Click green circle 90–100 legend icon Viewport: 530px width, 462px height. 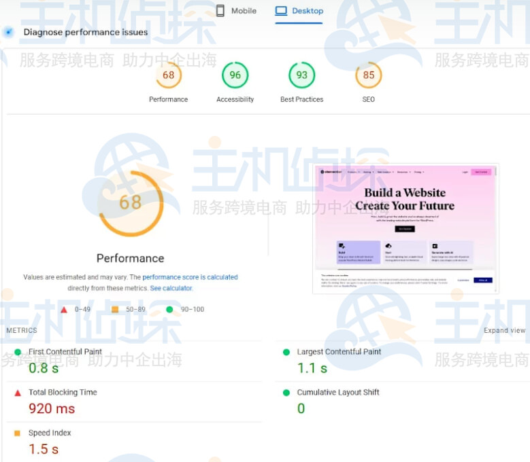tap(169, 309)
